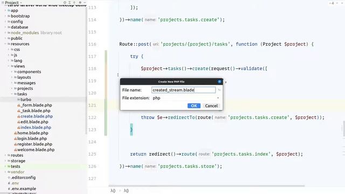Viewport: 345px width, 194px height.
Task: Expand the routes folder
Action: tap(5, 155)
